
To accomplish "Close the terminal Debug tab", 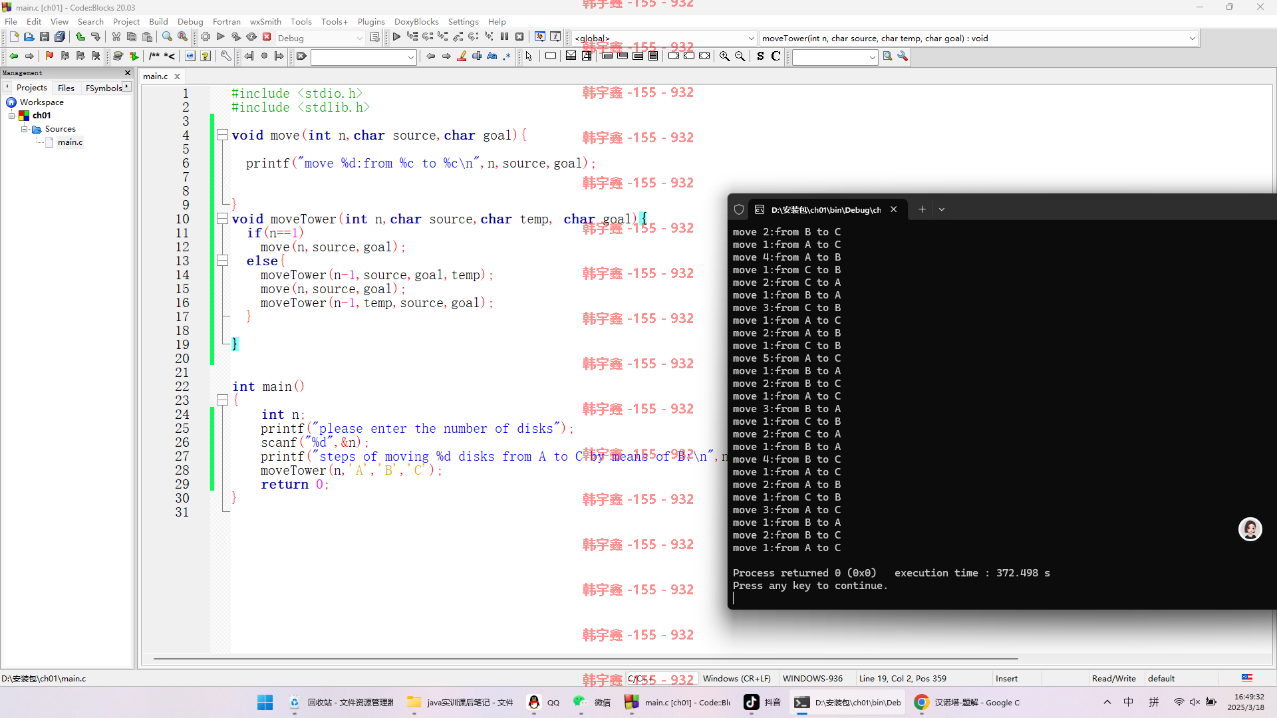I will click(894, 209).
